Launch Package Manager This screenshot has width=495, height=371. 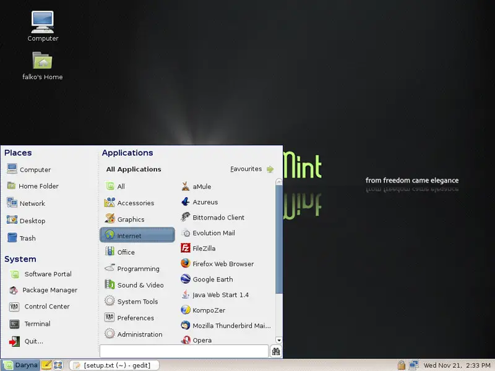[x=43, y=290]
